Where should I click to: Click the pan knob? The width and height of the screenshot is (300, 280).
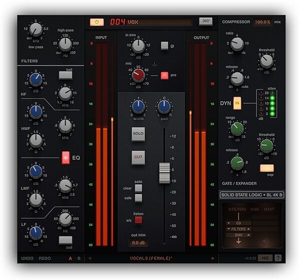pos(164,107)
